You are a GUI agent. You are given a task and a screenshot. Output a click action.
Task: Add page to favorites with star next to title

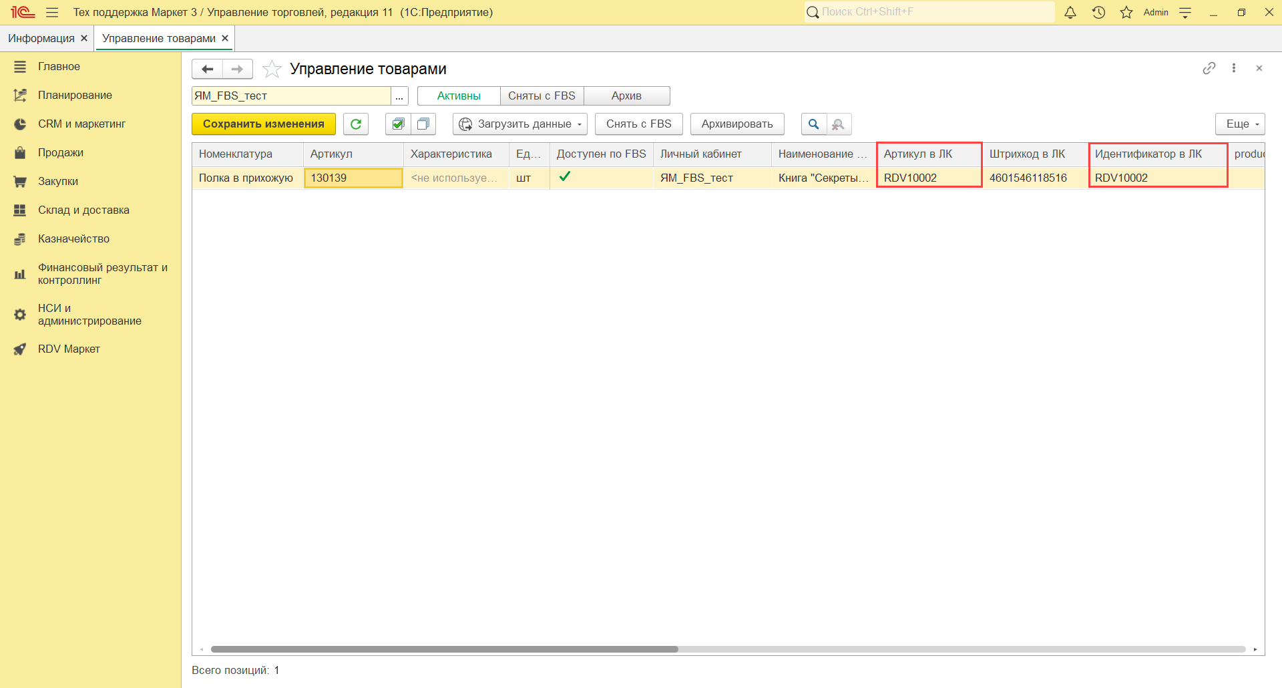[272, 69]
